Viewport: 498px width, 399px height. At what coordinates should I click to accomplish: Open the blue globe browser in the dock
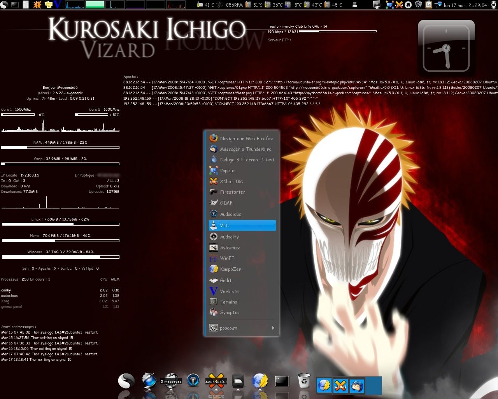(149, 380)
